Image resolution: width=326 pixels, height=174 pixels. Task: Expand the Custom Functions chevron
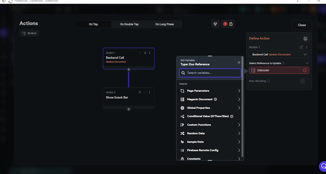point(239,125)
